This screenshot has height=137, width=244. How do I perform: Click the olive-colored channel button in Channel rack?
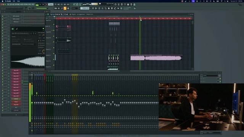tap(16, 99)
